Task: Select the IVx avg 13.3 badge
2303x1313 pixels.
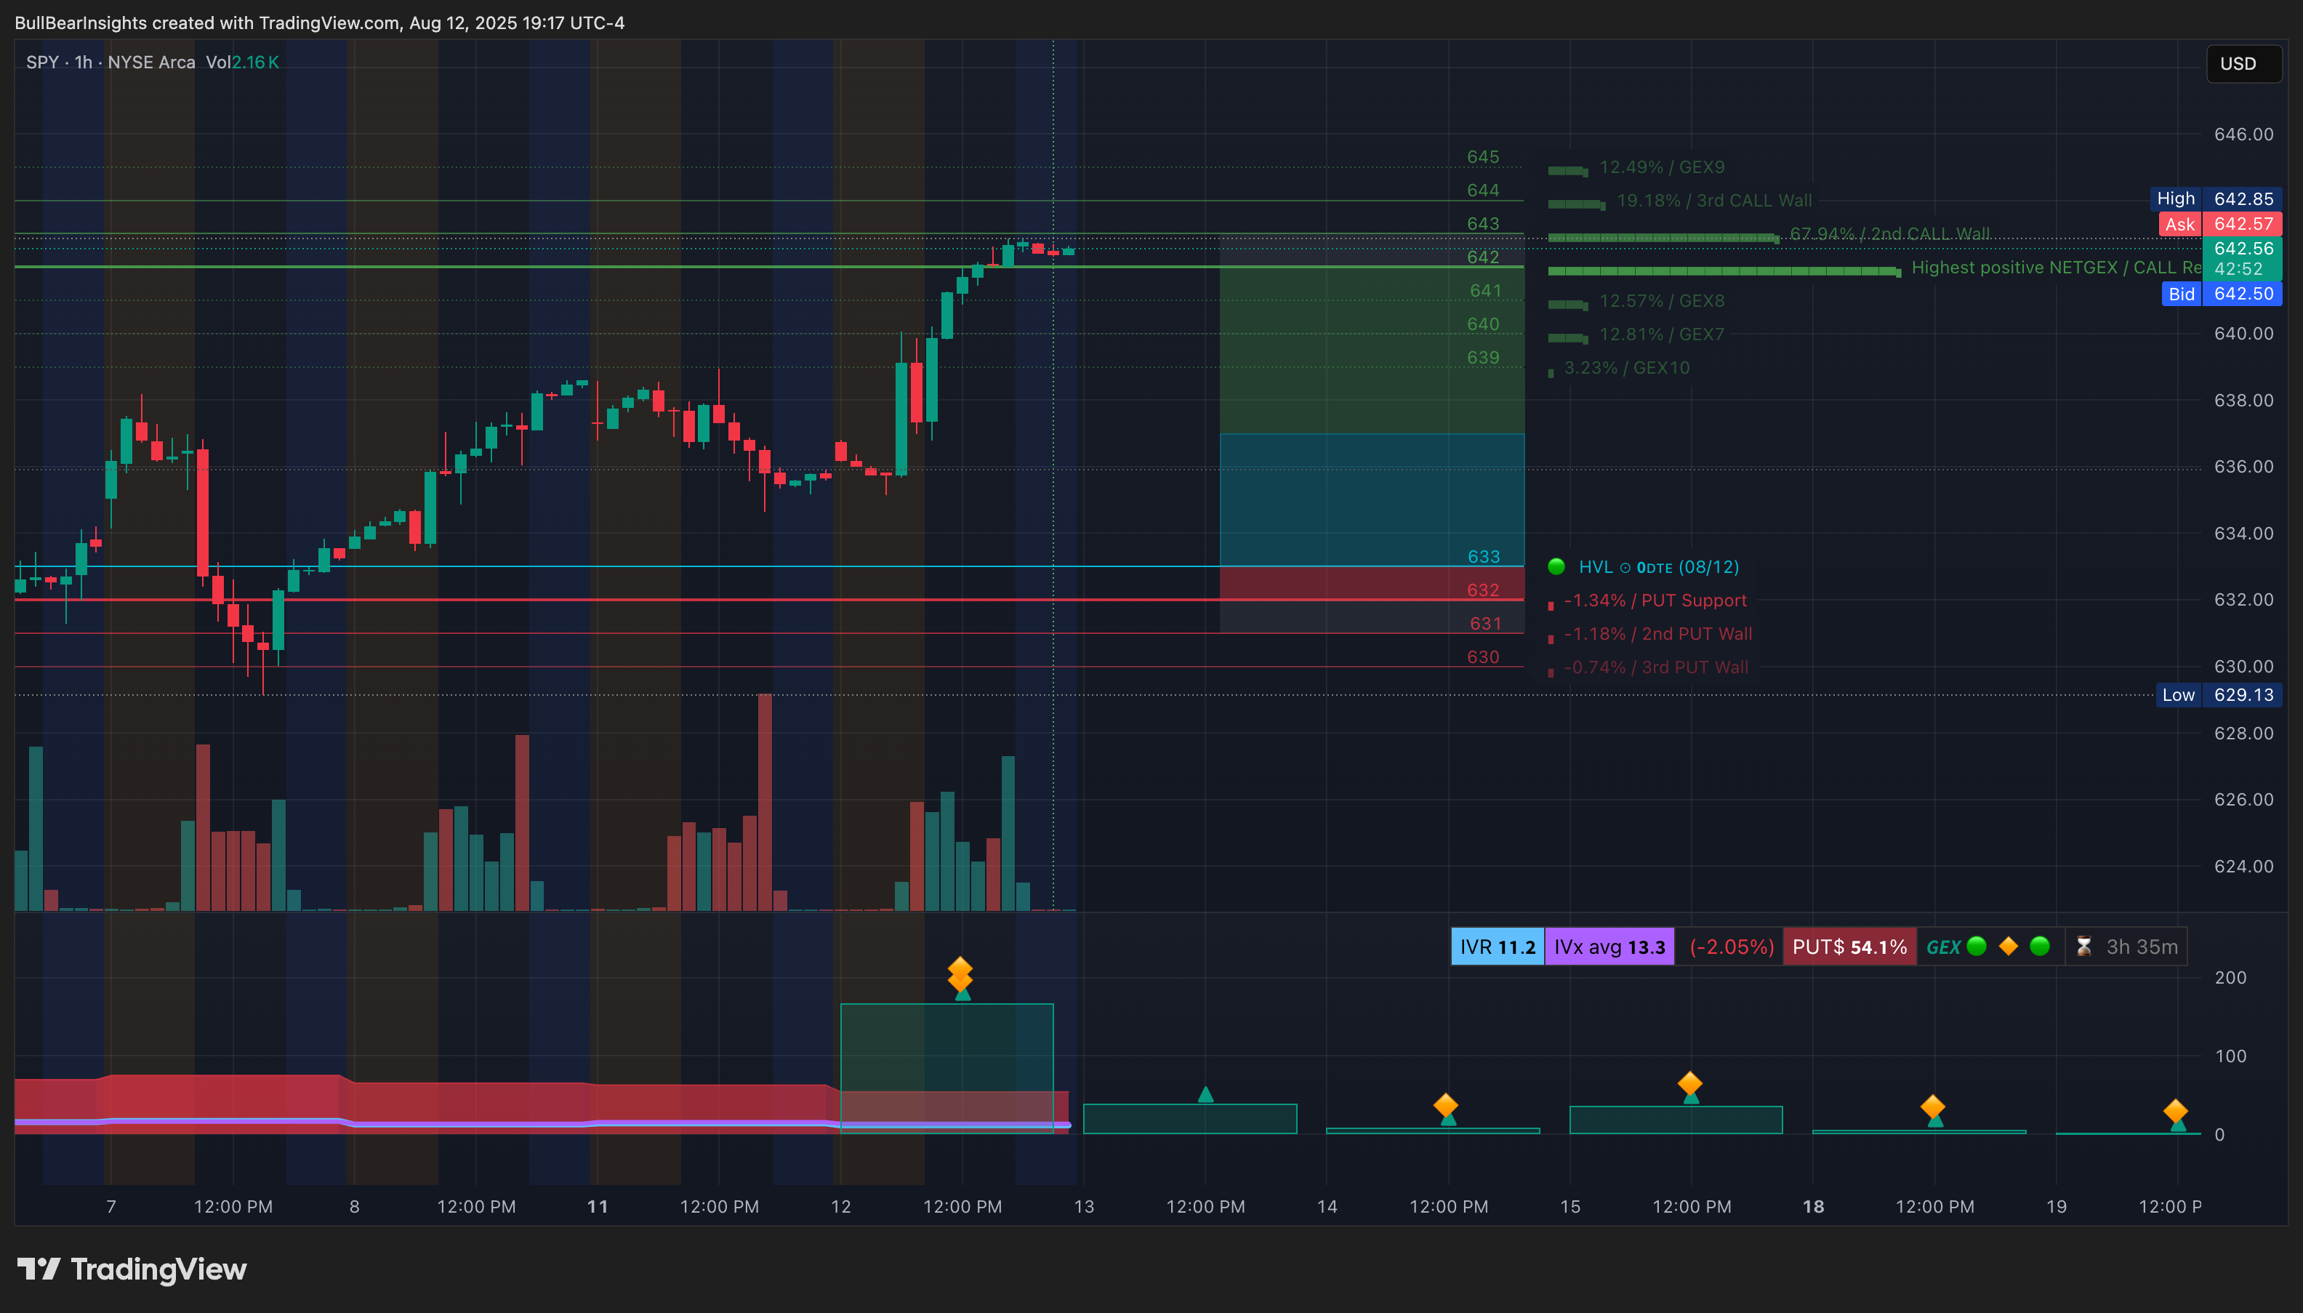Action: coord(1609,947)
